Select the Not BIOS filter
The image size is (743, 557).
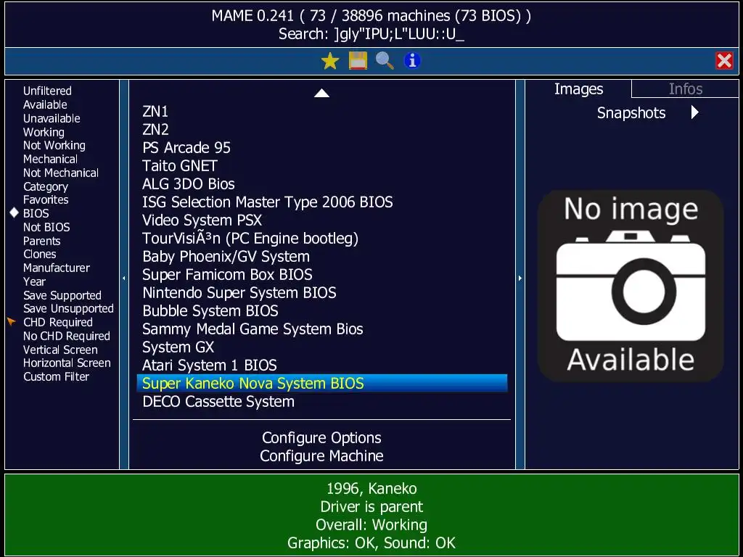46,227
